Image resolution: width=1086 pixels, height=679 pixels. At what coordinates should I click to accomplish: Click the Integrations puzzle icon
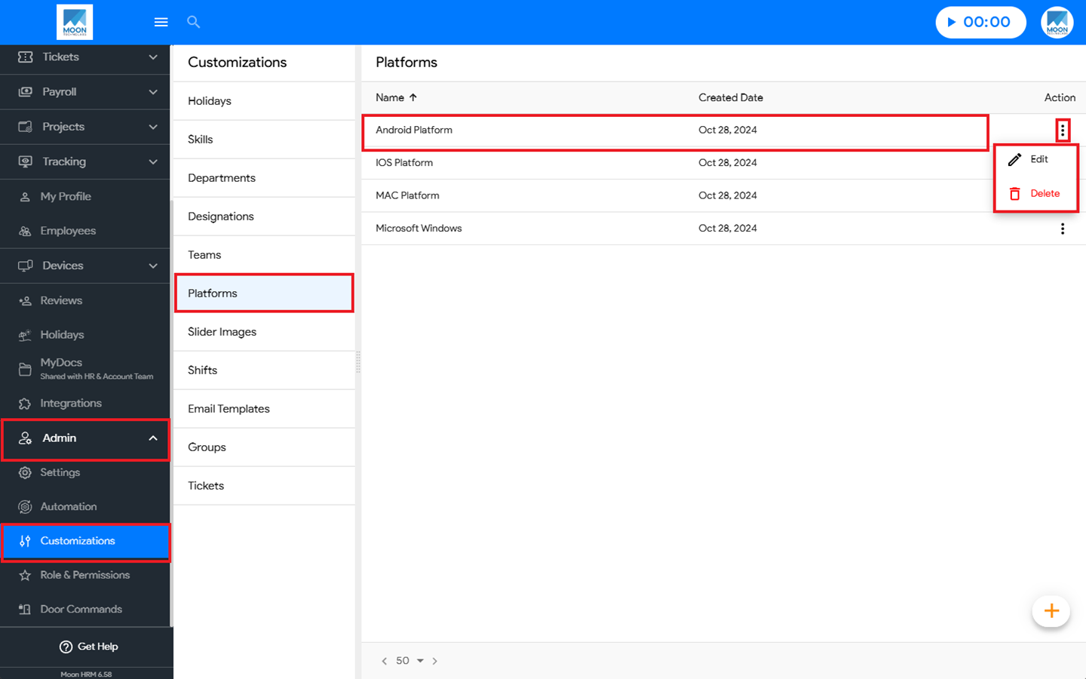(25, 404)
